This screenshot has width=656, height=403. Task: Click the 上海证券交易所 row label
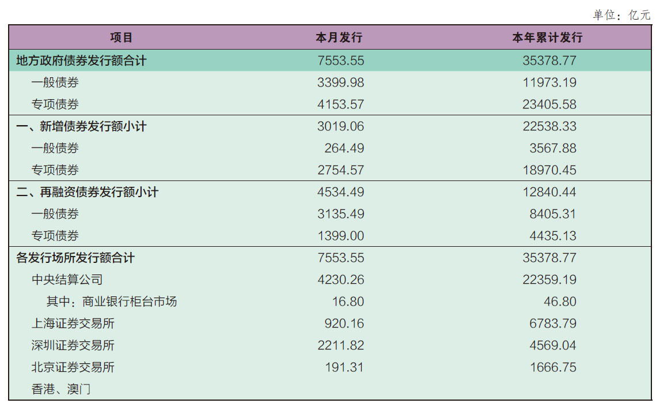pyautogui.click(x=73, y=323)
